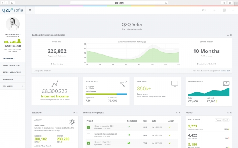Collapse the Last active panel
The height and width of the screenshot is (148, 238).
tap(74, 112)
